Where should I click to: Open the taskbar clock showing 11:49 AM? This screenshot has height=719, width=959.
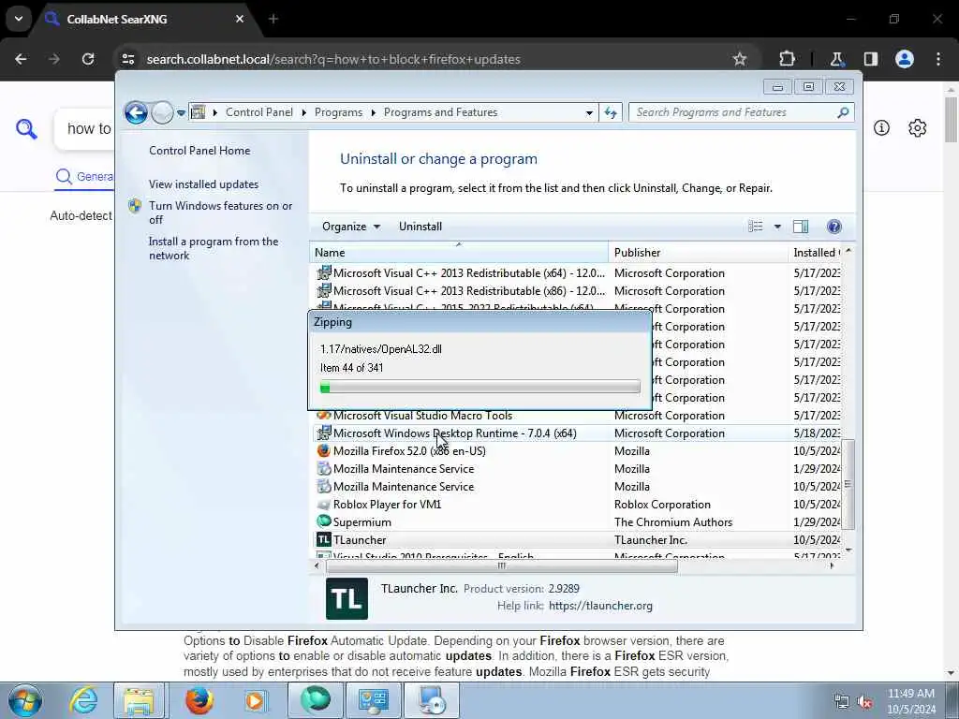pyautogui.click(x=911, y=701)
